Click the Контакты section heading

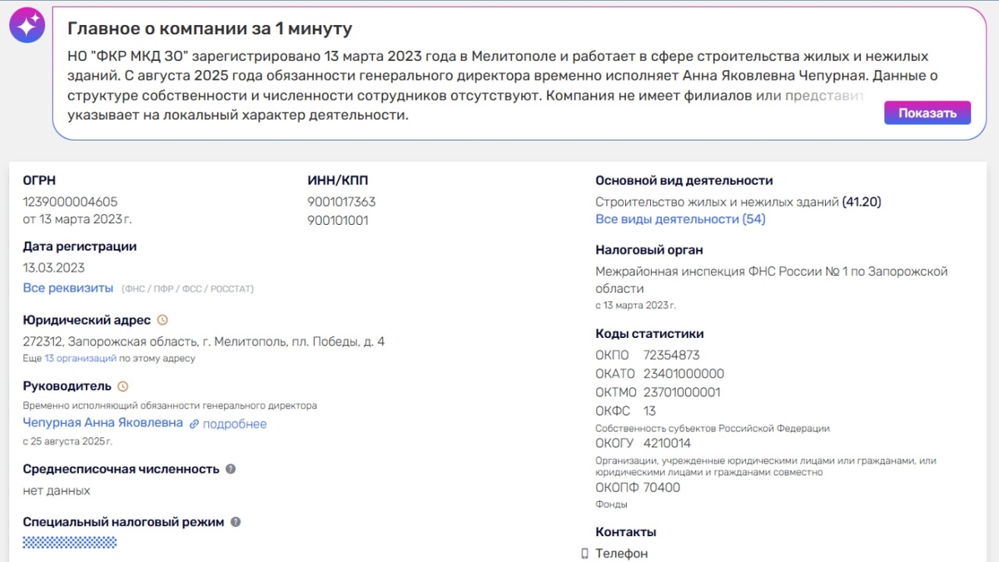pos(626,532)
